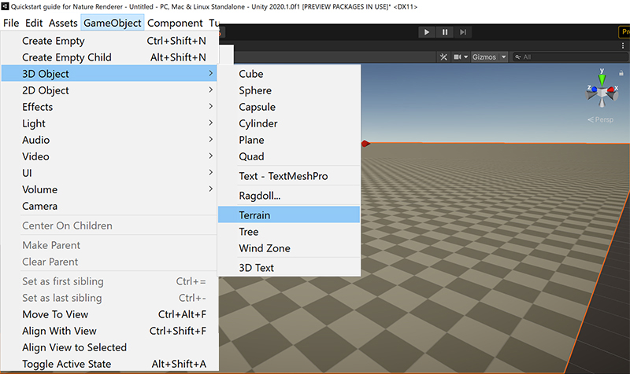Open the scene camera settings dropdown
The height and width of the screenshot is (374, 630).
pyautogui.click(x=460, y=57)
